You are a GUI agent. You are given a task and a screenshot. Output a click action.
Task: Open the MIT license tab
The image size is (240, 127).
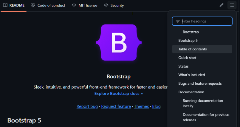pos(84,5)
